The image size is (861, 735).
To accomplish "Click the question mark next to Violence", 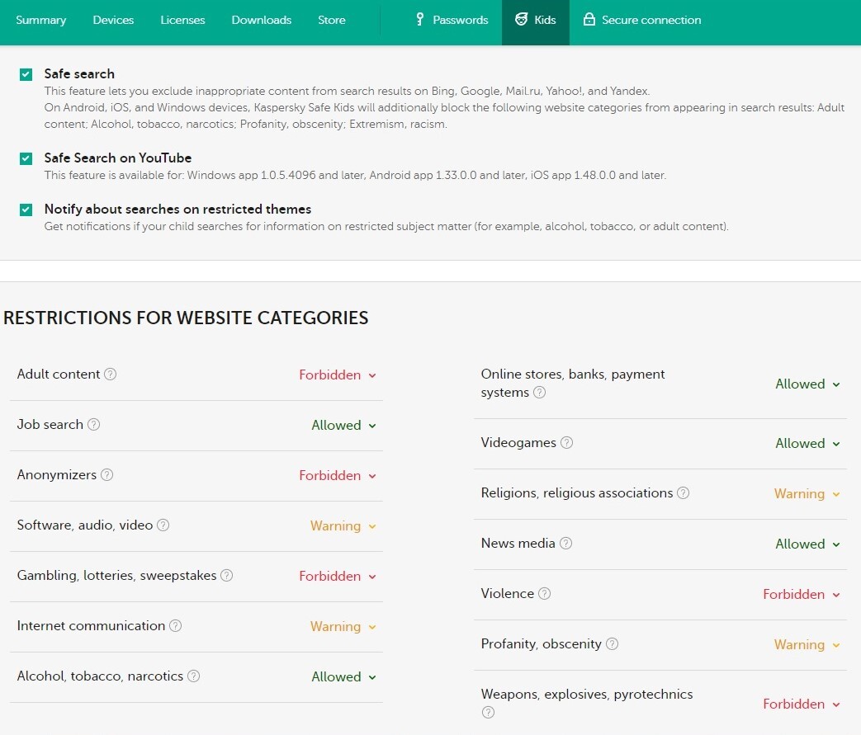I will tap(545, 594).
